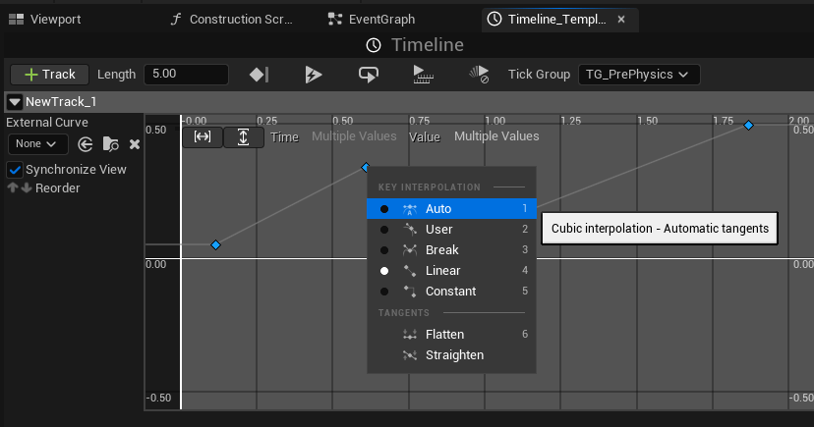This screenshot has width=814, height=427.
Task: Toggle the AutoPlay icon in toolbar
Action: [x=314, y=75]
